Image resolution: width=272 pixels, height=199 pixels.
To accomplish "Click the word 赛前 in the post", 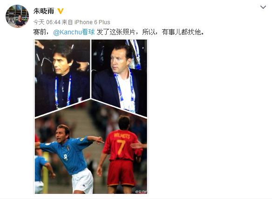I will click(x=40, y=32).
